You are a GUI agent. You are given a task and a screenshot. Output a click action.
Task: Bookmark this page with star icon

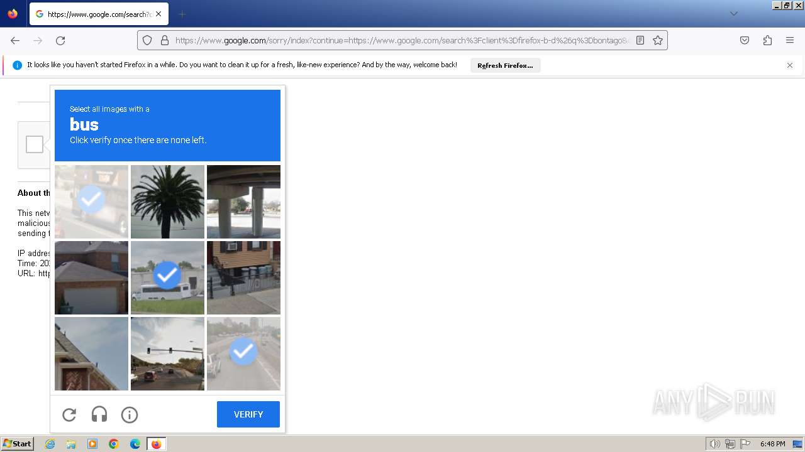[658, 40]
